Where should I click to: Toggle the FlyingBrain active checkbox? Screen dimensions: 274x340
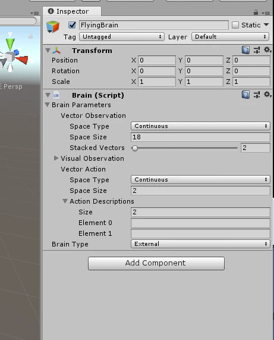coord(72,25)
